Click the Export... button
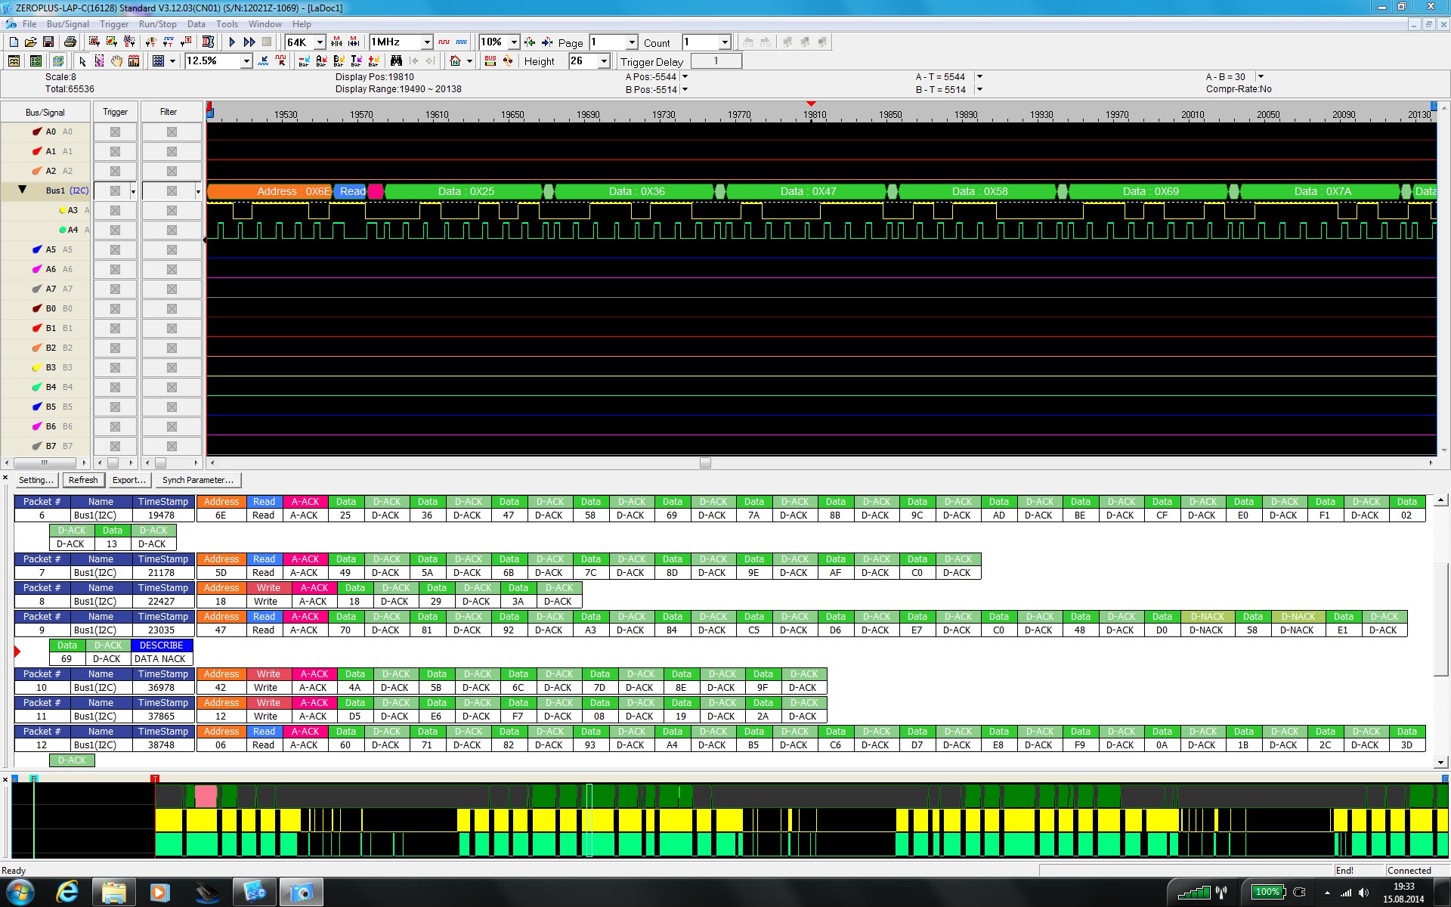The image size is (1451, 907). pos(128,480)
